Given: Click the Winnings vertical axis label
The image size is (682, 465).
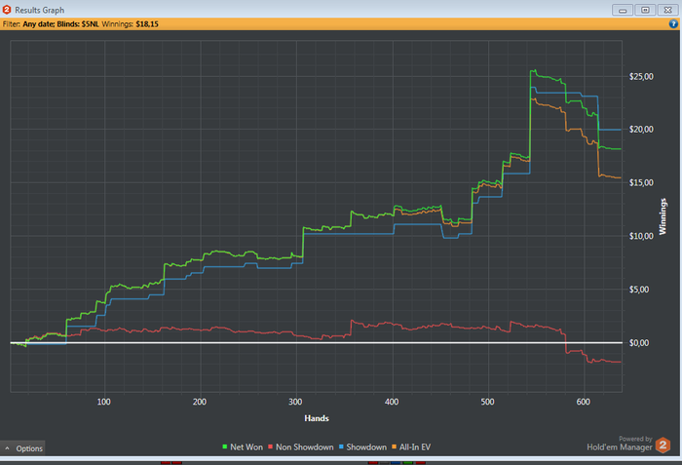Looking at the screenshot, I should [x=663, y=216].
